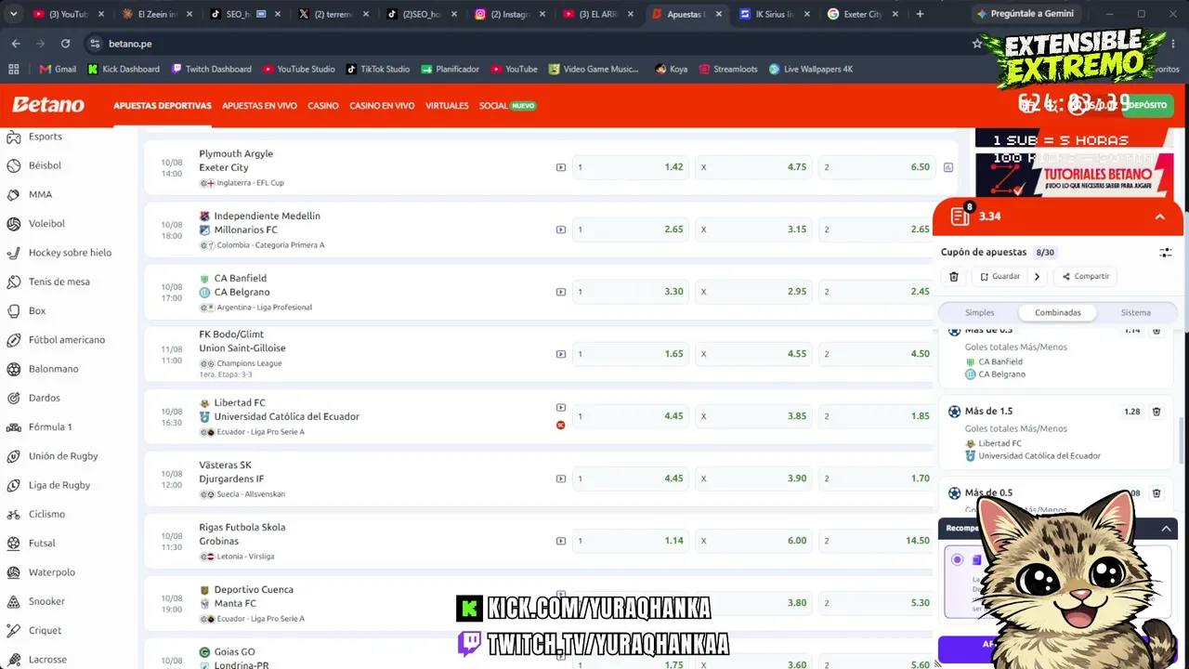Click the Betano logo
The width and height of the screenshot is (1189, 669).
click(x=48, y=105)
